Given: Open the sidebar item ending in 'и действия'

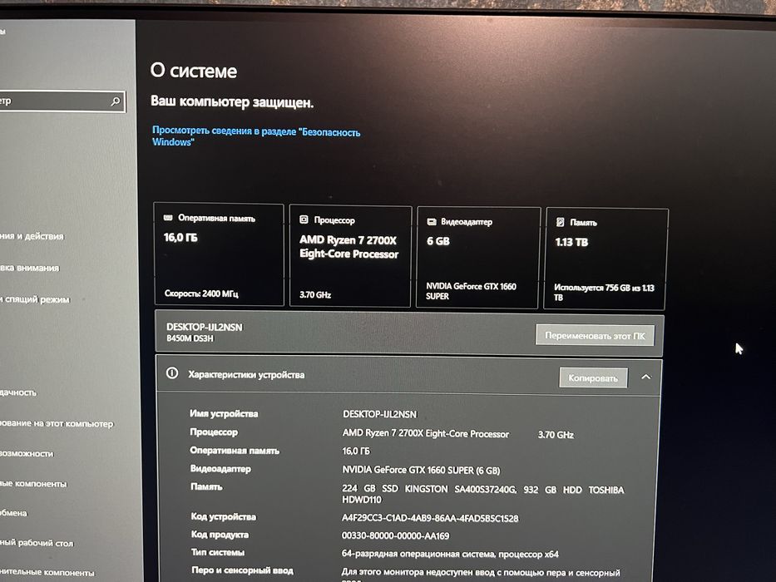Looking at the screenshot, I should (32, 236).
